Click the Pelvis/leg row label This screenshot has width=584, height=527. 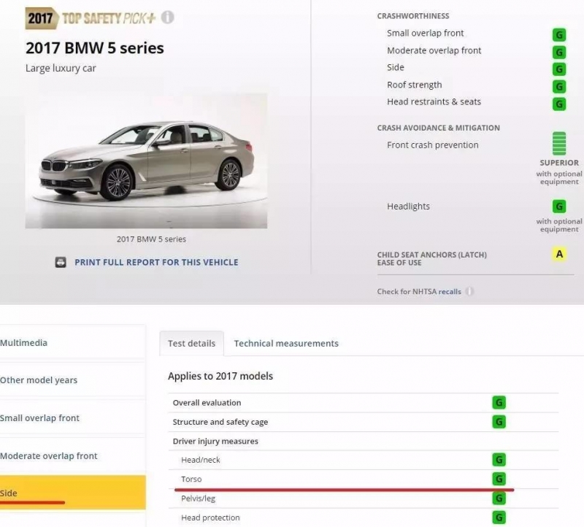click(198, 499)
